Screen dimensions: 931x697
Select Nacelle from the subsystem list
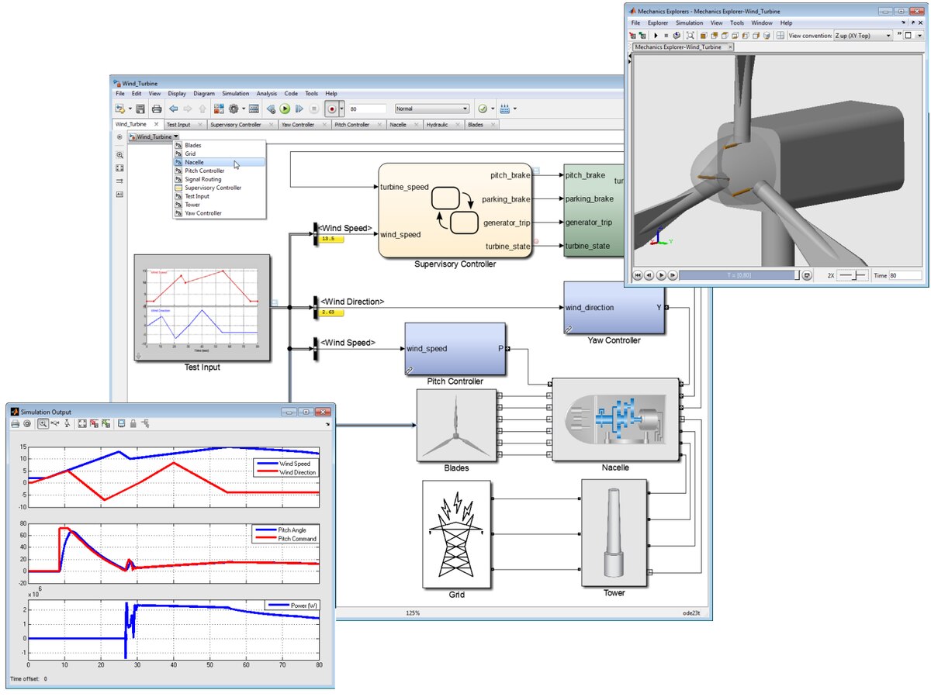pos(194,162)
